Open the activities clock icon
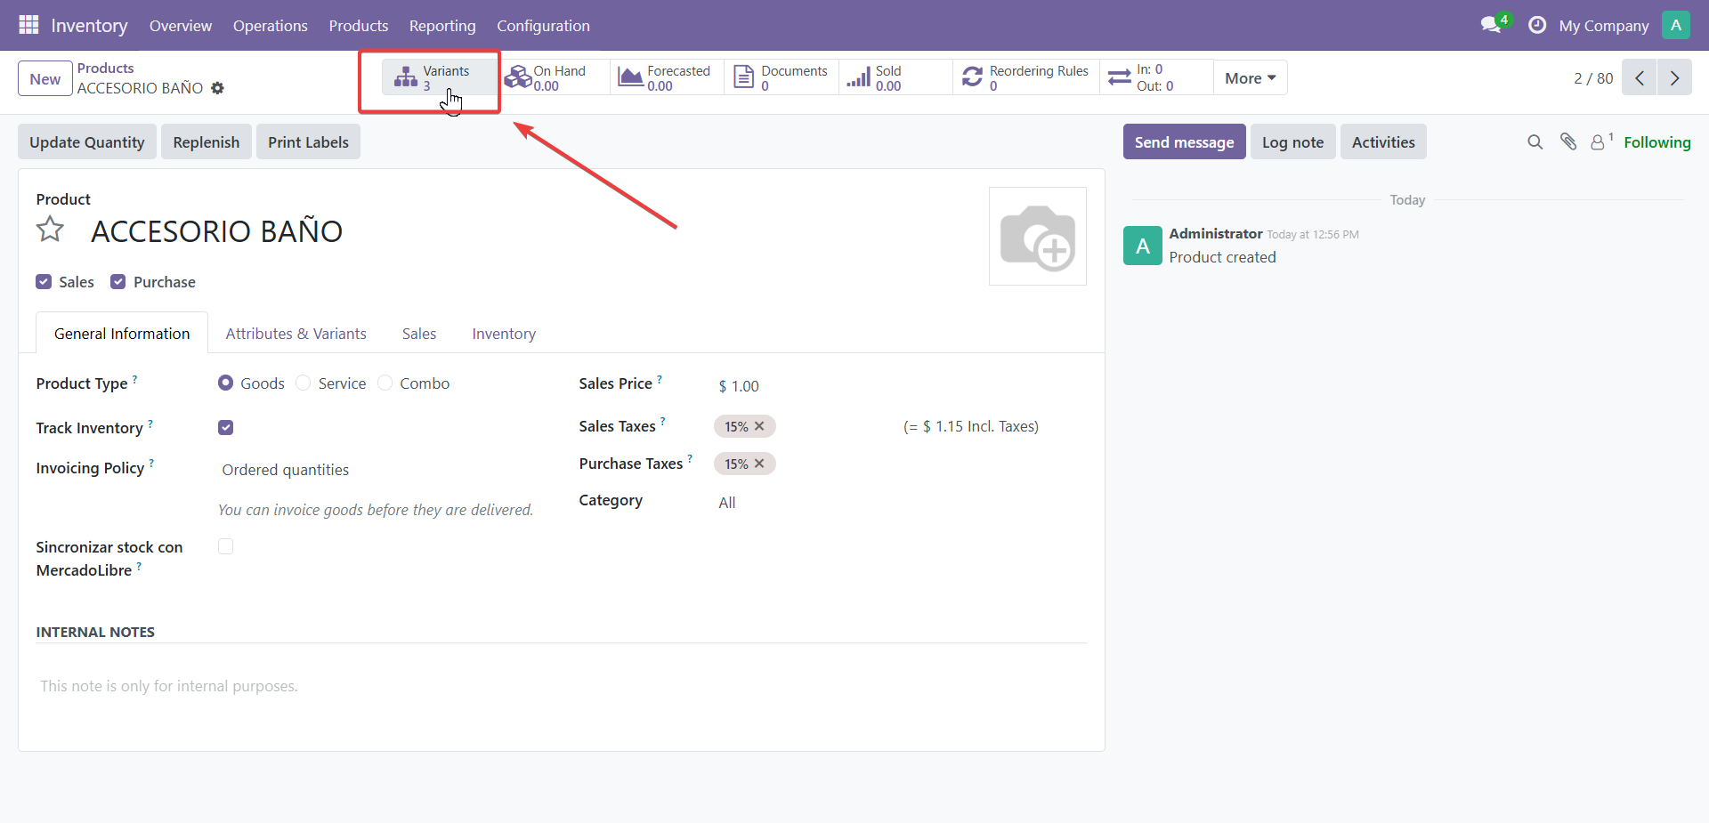Screen dimensions: 1709x823 (x=1537, y=25)
